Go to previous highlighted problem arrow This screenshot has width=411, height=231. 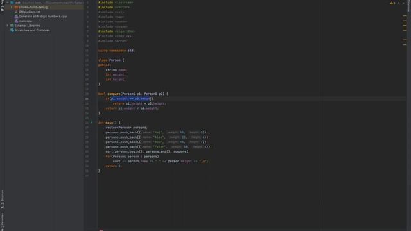pos(399,3)
